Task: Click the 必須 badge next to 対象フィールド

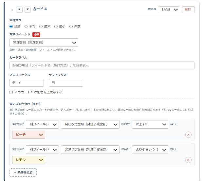Action: [36, 34]
